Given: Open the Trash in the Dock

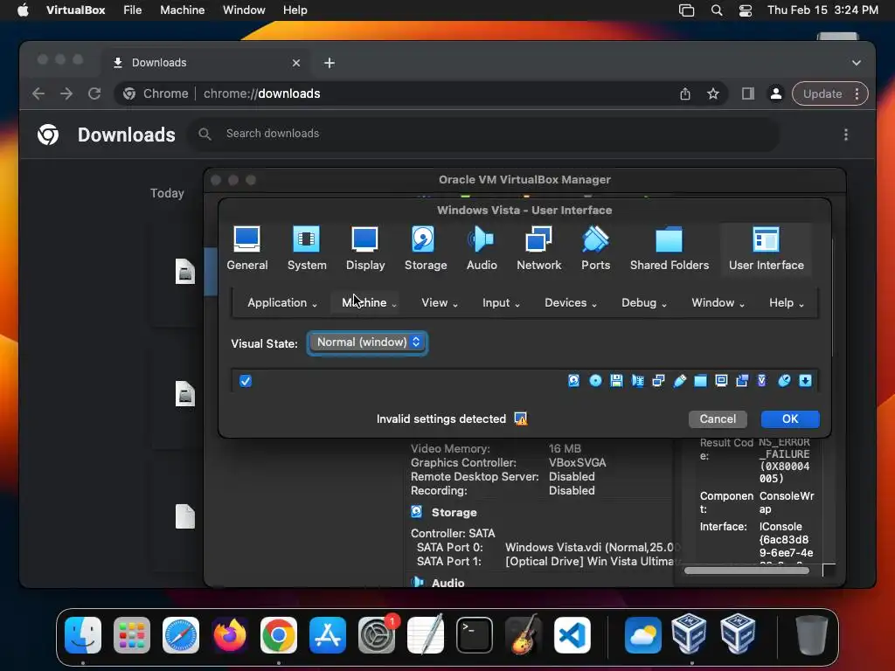Looking at the screenshot, I should tap(812, 635).
